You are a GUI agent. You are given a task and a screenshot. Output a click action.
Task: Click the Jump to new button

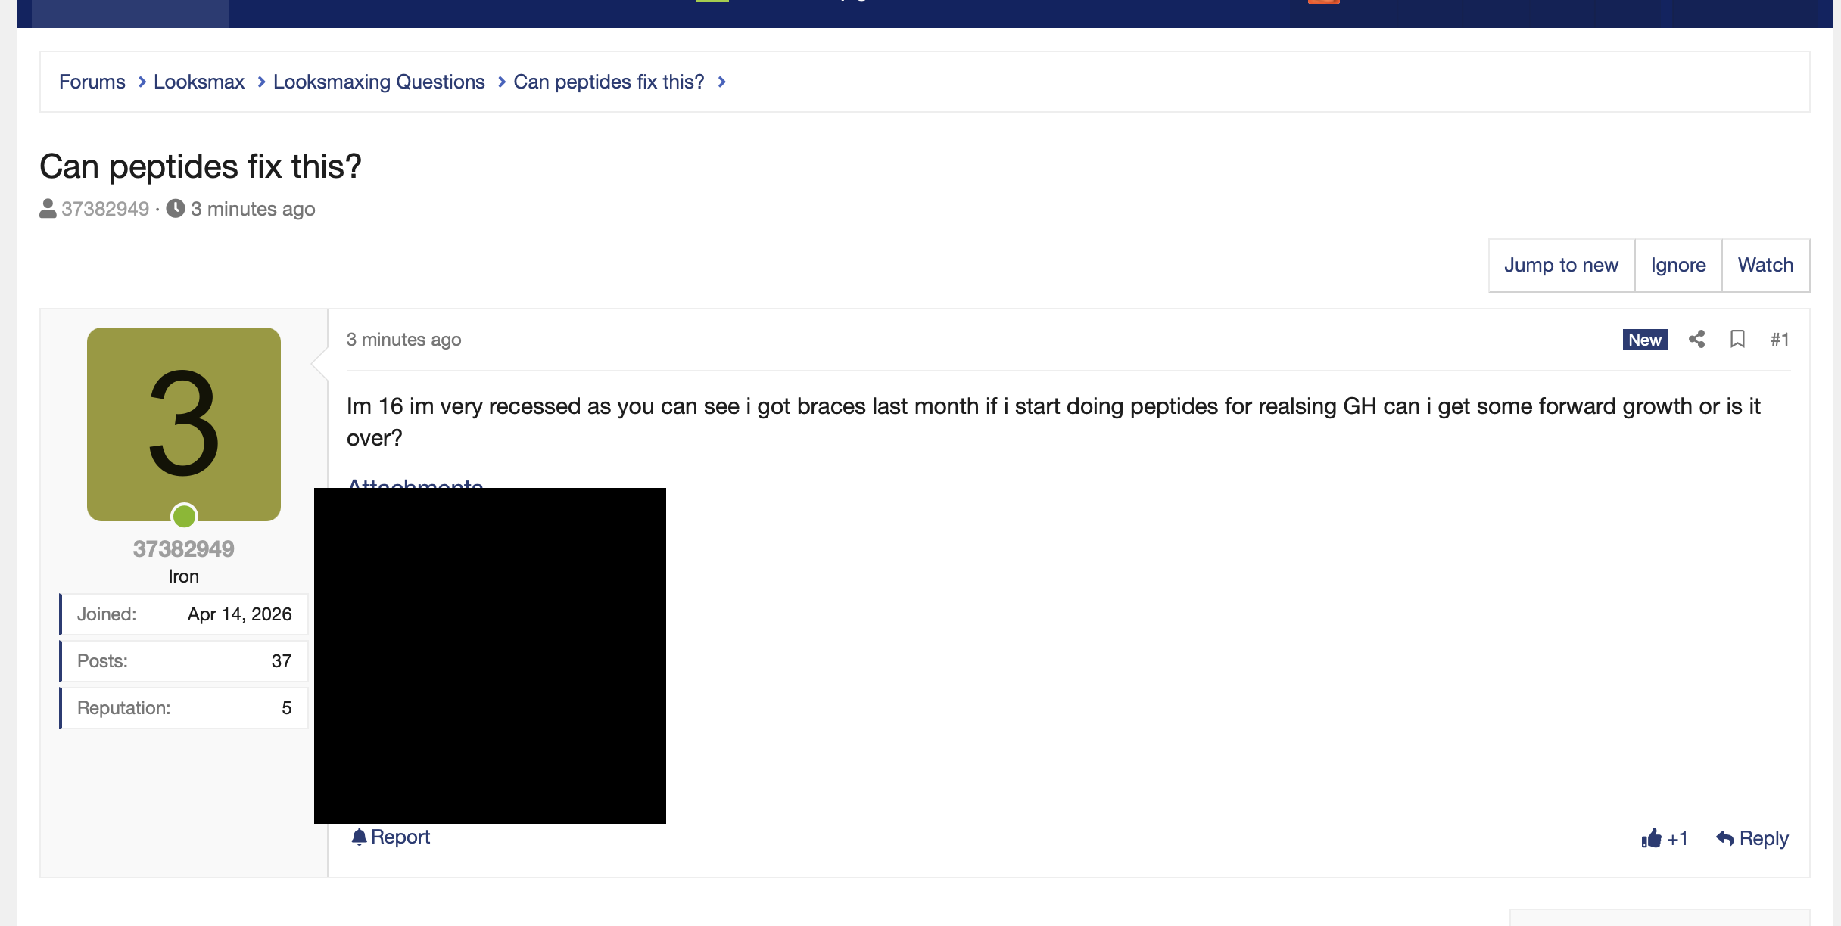click(x=1561, y=266)
